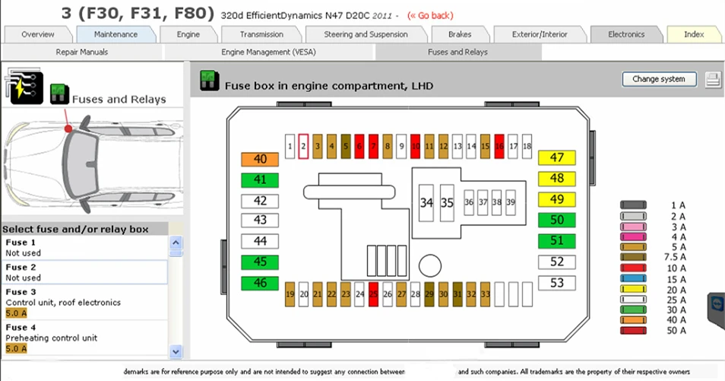Open the Overview tab
Screen dimensions: 725x381
point(38,34)
